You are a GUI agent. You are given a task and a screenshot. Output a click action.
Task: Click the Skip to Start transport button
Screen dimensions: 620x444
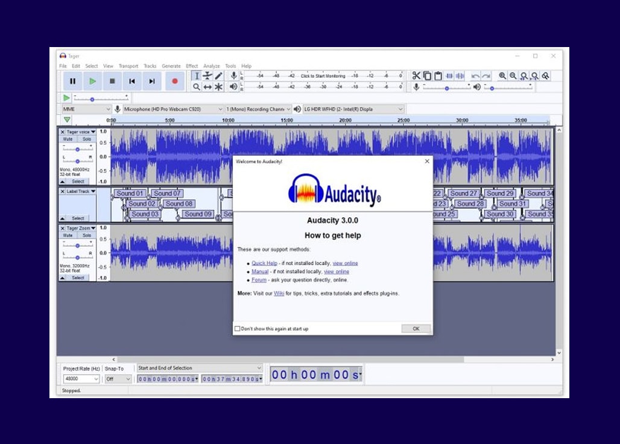[x=132, y=81]
